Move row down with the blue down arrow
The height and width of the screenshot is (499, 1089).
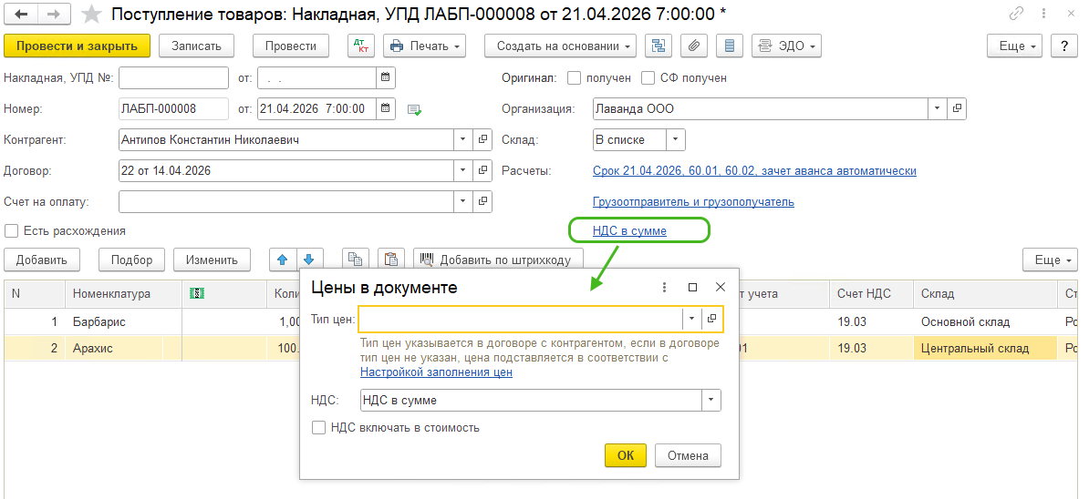(x=308, y=260)
